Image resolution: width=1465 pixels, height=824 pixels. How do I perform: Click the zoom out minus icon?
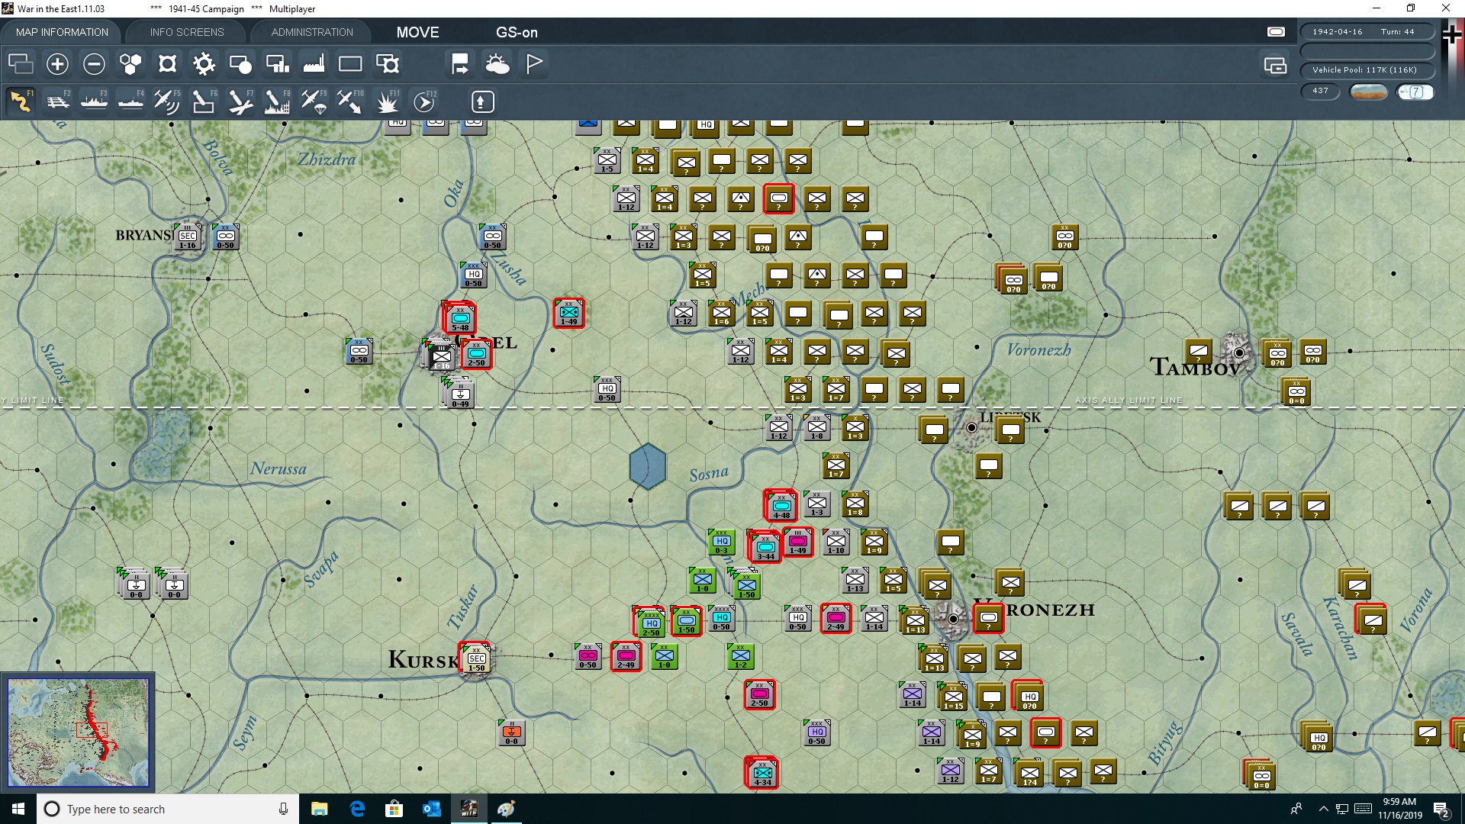pos(94,64)
